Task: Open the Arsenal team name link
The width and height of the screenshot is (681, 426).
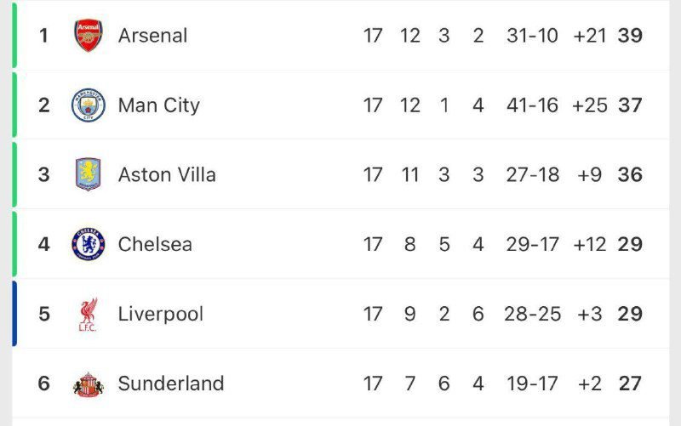Action: click(x=152, y=36)
